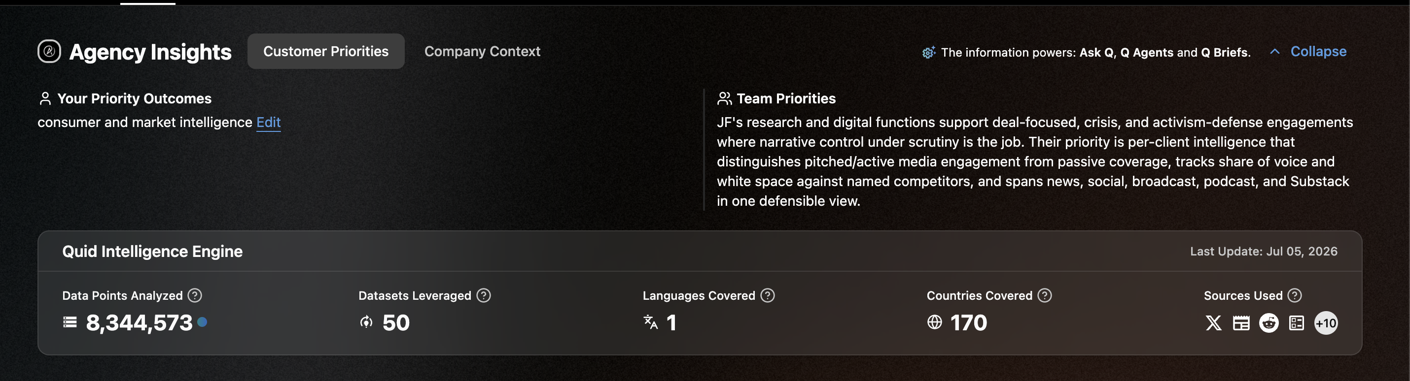Switch to the Company Context tab
The image size is (1410, 381).
click(x=482, y=51)
